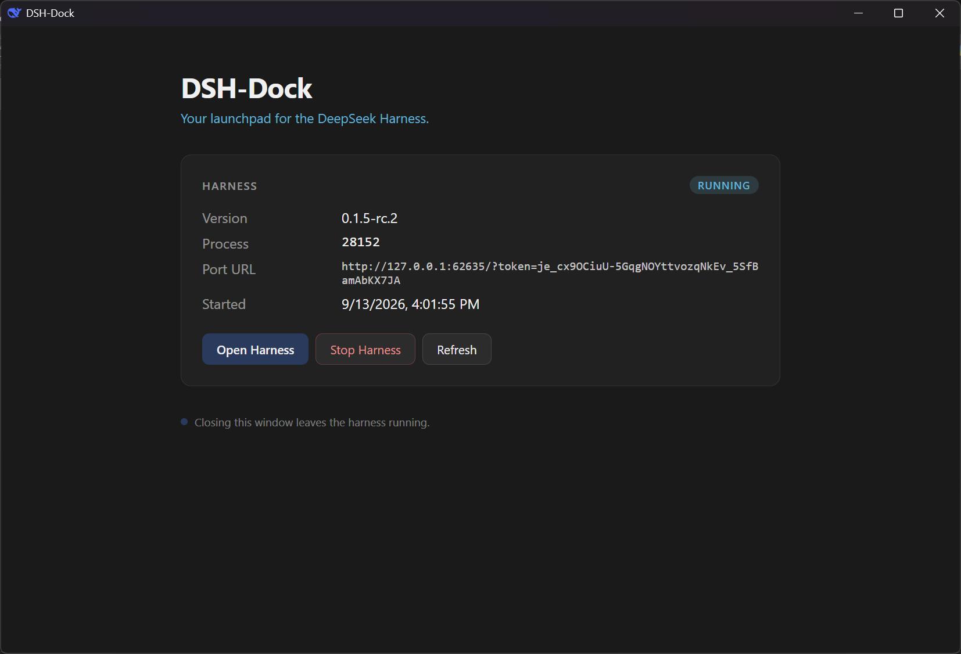Maximize the DSH-Dock window
The width and height of the screenshot is (961, 654).
898,13
